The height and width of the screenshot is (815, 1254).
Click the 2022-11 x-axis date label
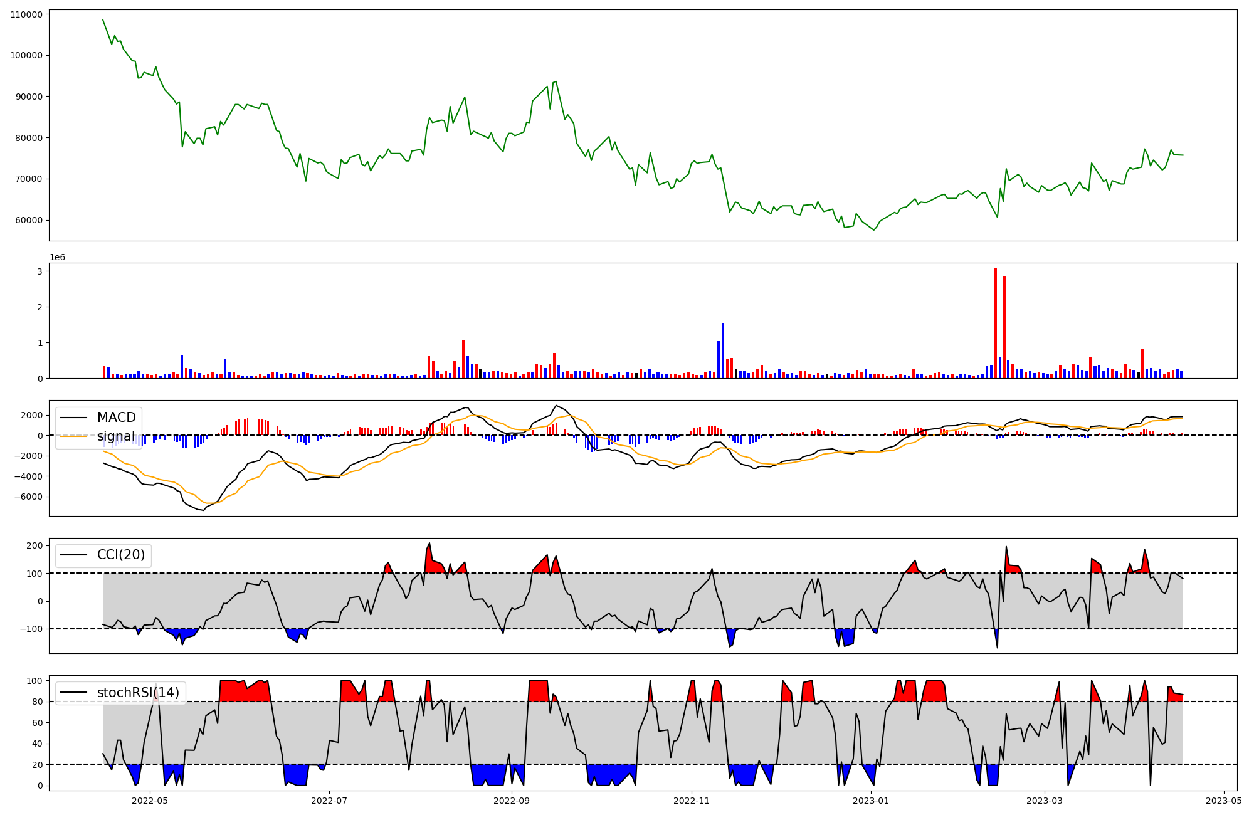692,801
